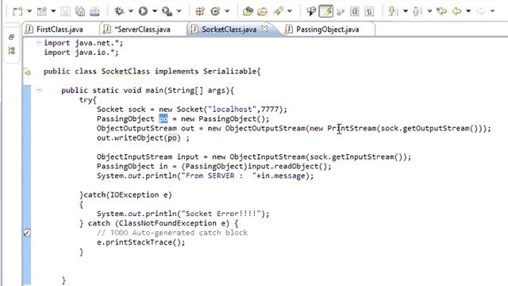Close the SocketClass.java tab
Image resolution: width=508 pixels, height=286 pixels.
(x=264, y=29)
